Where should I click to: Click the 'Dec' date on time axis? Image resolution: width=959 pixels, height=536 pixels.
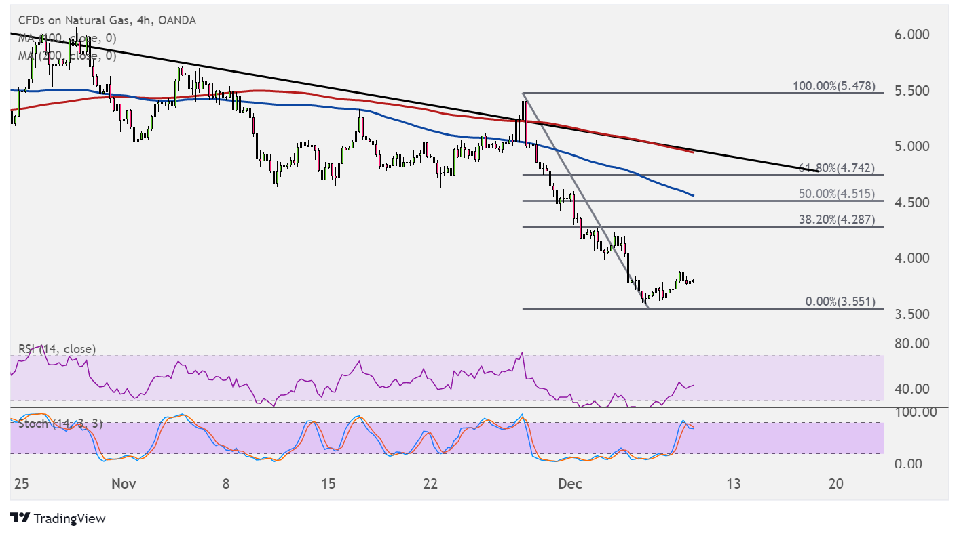coord(569,484)
